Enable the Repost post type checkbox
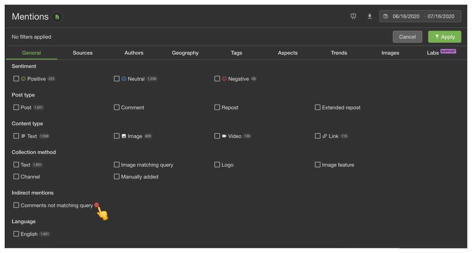Image resolution: width=472 pixels, height=253 pixels. (x=217, y=107)
